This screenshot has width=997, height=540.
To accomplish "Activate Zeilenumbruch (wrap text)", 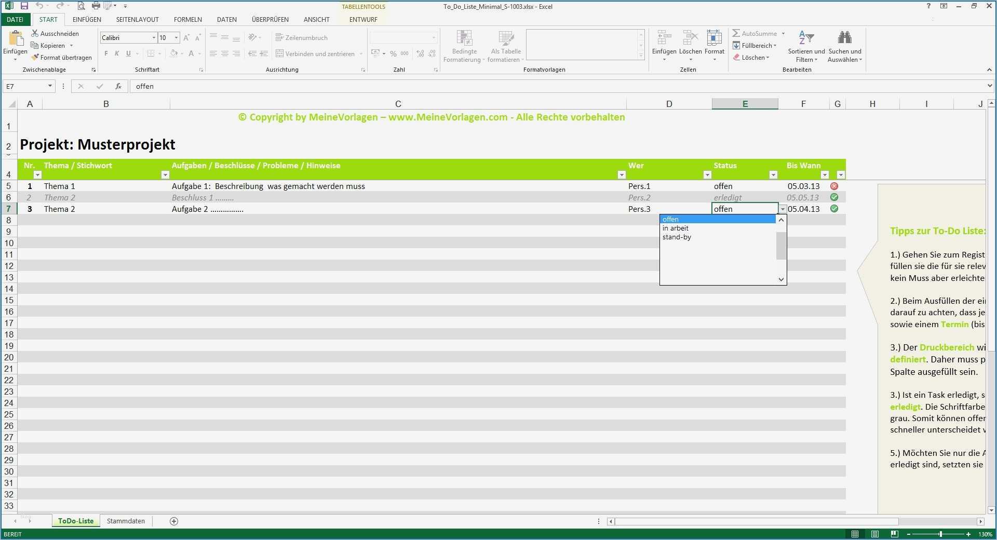I will tap(303, 37).
